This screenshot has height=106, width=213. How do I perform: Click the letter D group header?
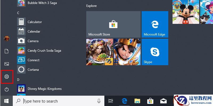18,80
